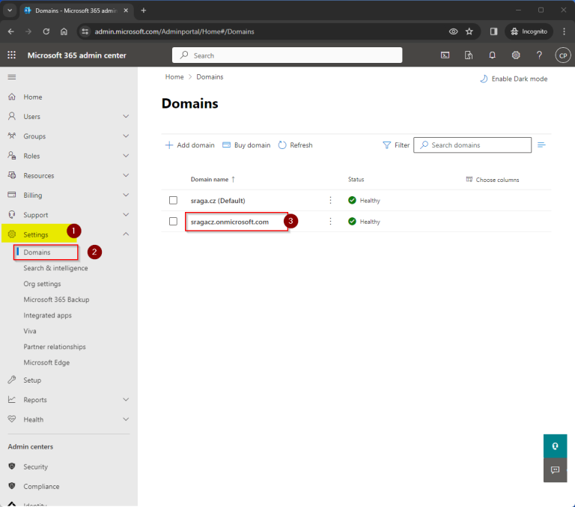Expand the Groups menu chevron
Image resolution: width=575 pixels, height=507 pixels.
tap(126, 136)
